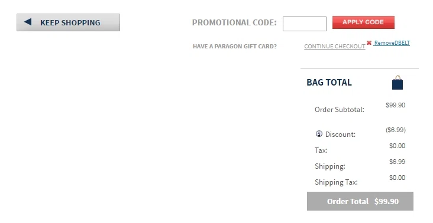Click the Shipping amount $6.99
This screenshot has height=223, width=433.
point(398,162)
